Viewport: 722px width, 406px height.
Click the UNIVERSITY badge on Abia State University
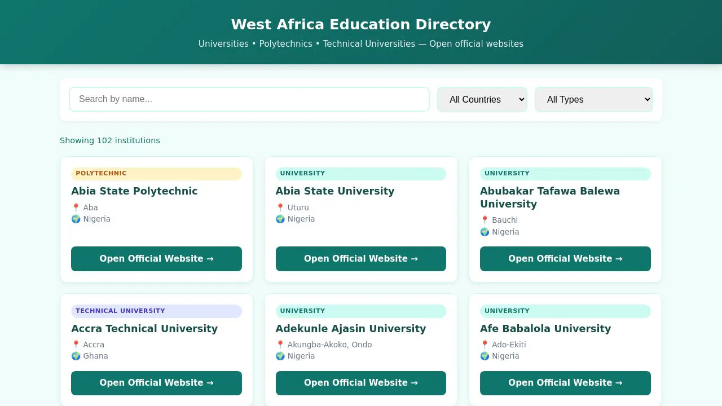pyautogui.click(x=361, y=174)
